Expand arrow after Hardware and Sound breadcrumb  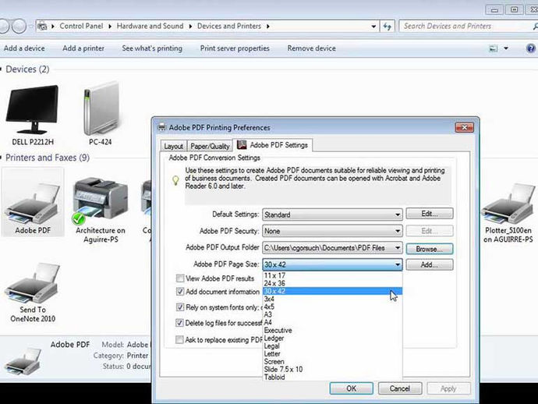coord(190,27)
